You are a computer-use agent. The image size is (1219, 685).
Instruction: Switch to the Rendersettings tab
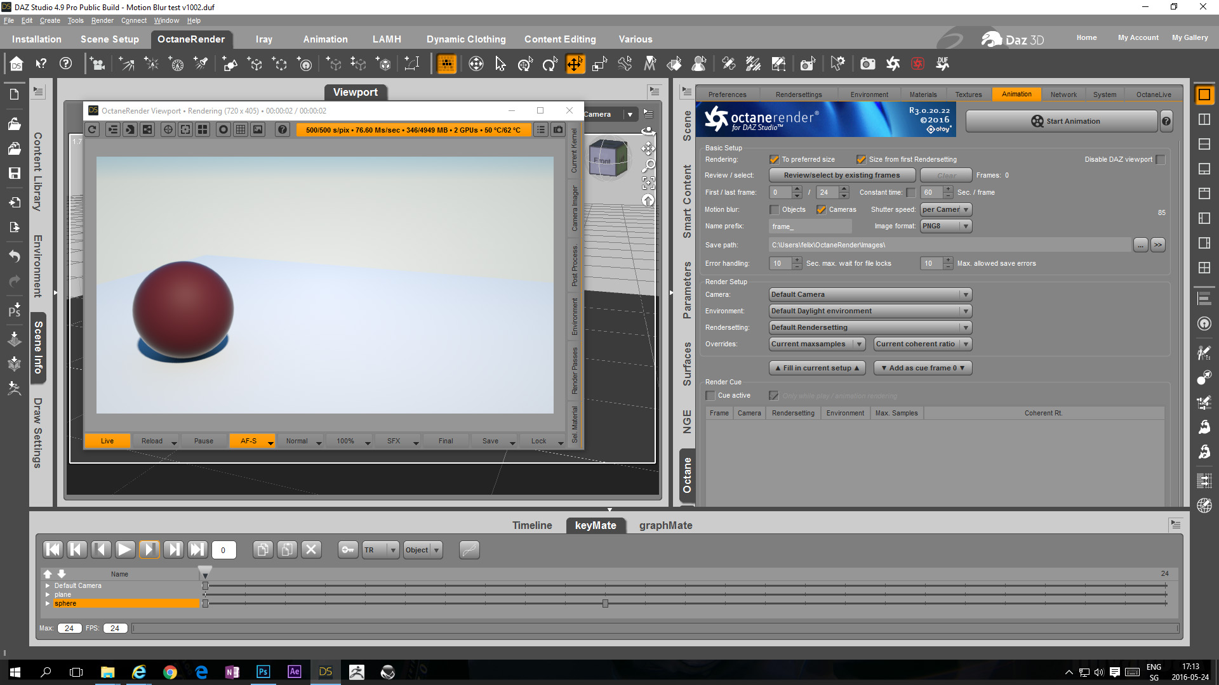click(798, 95)
